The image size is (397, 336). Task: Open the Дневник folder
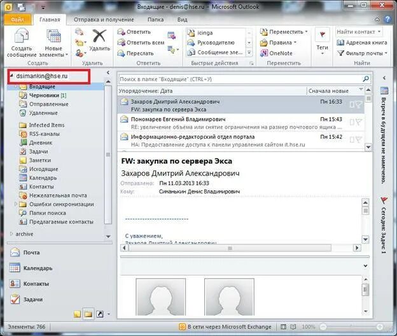[36, 143]
